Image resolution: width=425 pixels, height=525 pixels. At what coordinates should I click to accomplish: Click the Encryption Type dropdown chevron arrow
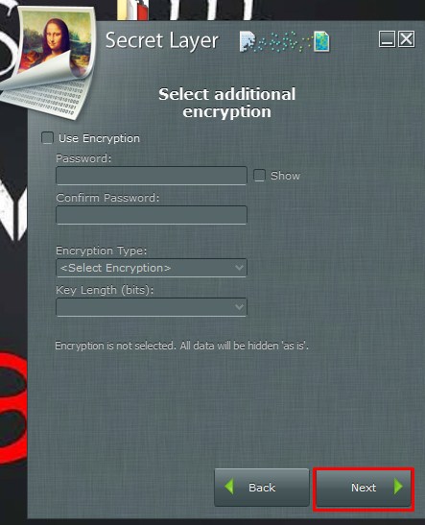click(239, 268)
